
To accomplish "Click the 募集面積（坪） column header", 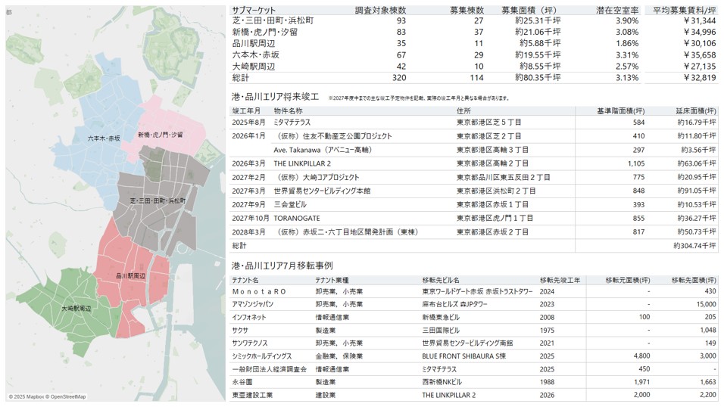I will 531,10.
